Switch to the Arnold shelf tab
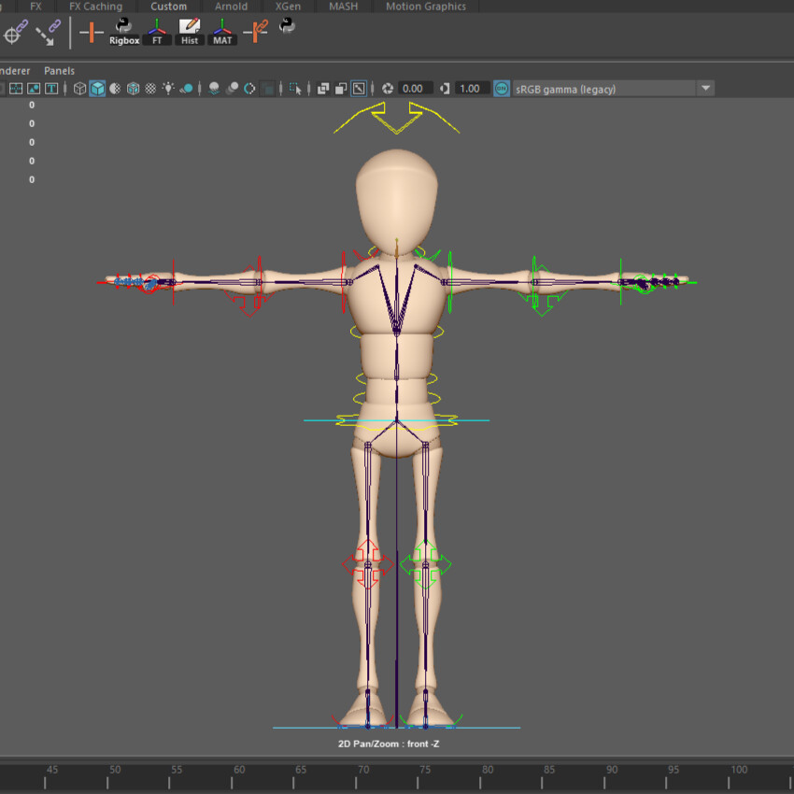Viewport: 794px width, 794px height. point(231,6)
